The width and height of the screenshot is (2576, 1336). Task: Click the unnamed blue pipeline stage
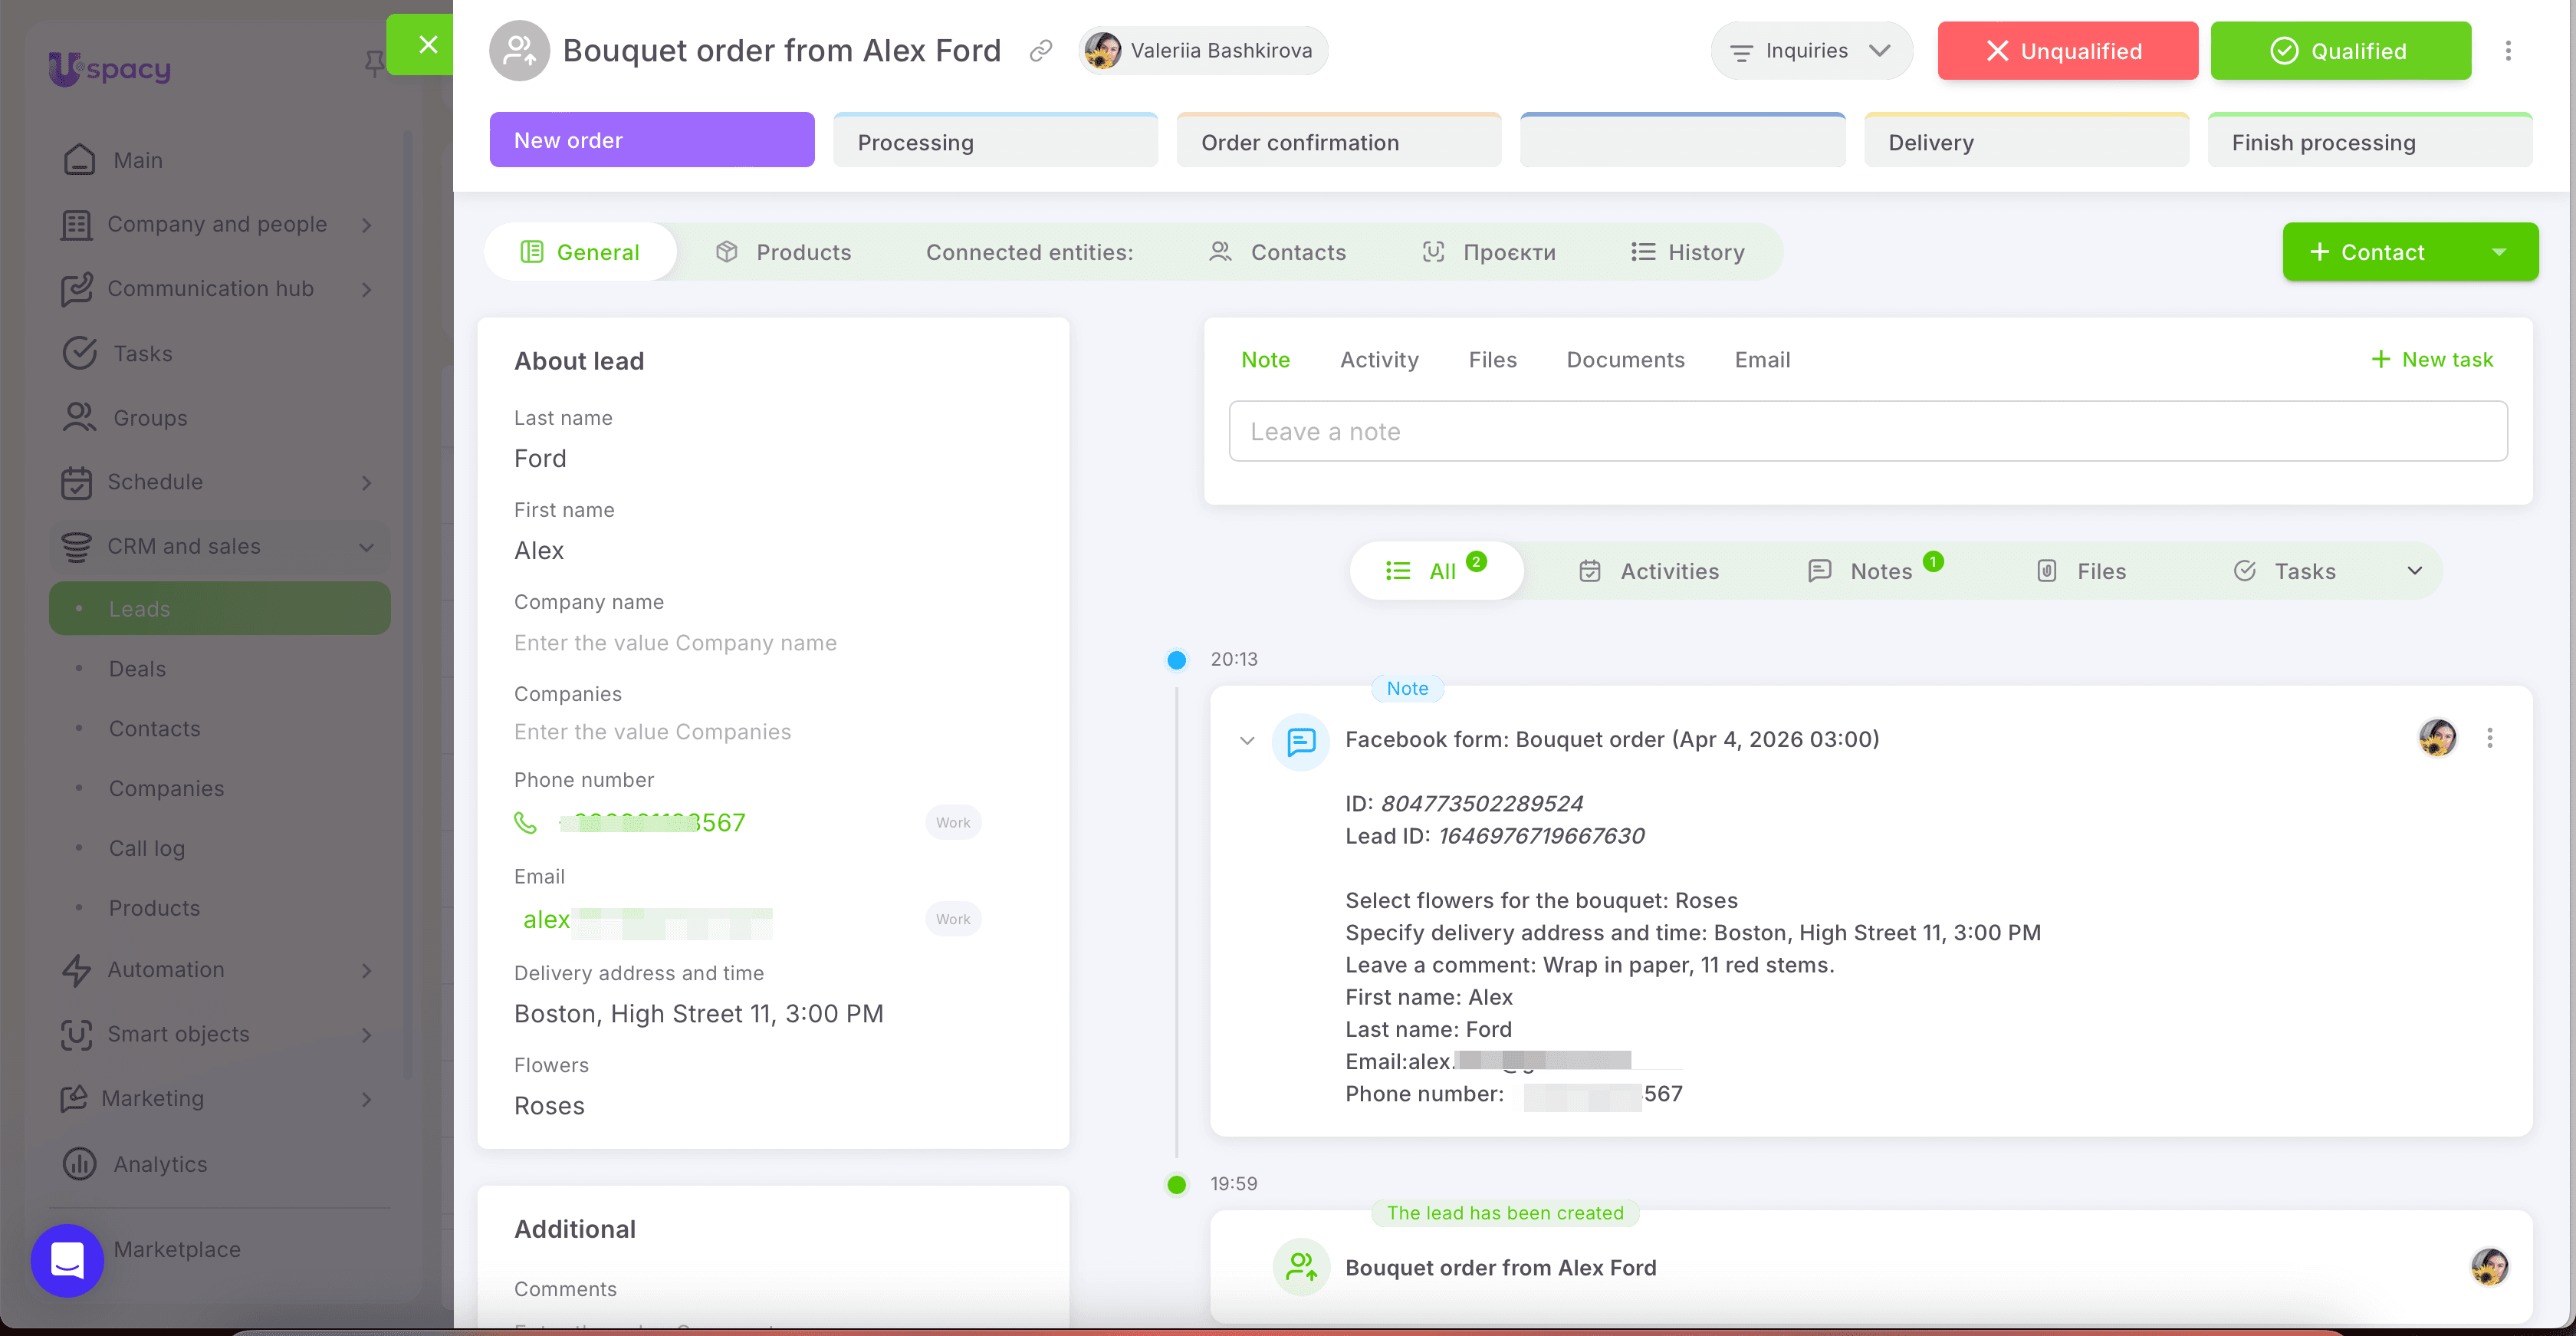1682,141
